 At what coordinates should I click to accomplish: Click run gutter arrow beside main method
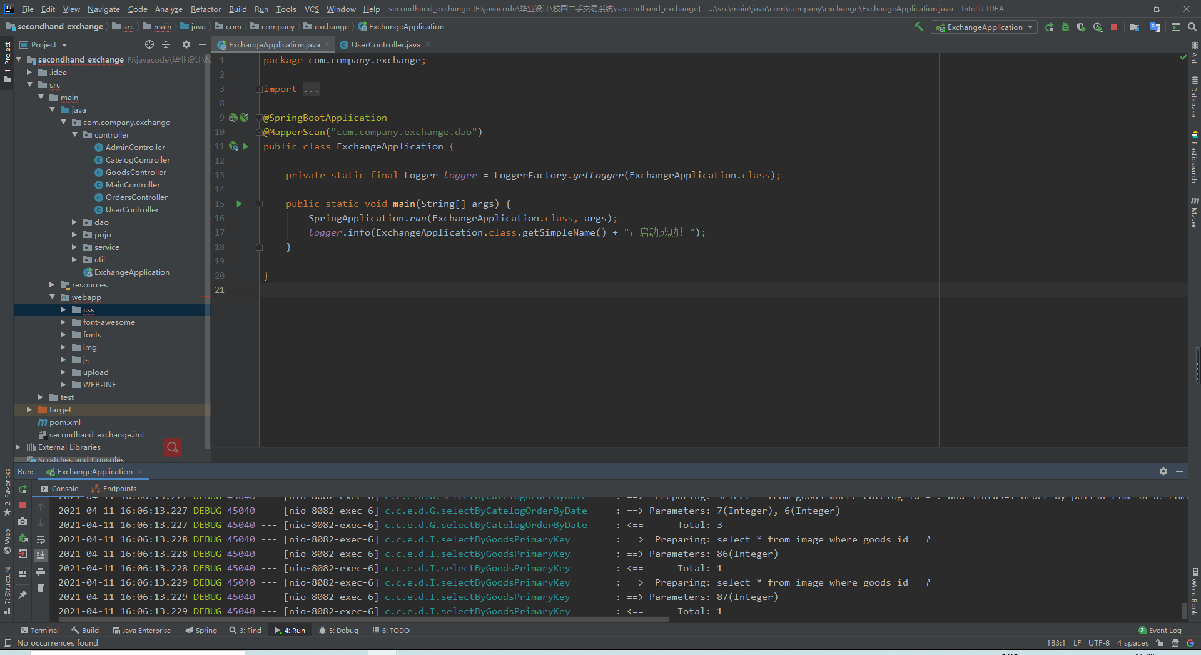[x=239, y=204]
